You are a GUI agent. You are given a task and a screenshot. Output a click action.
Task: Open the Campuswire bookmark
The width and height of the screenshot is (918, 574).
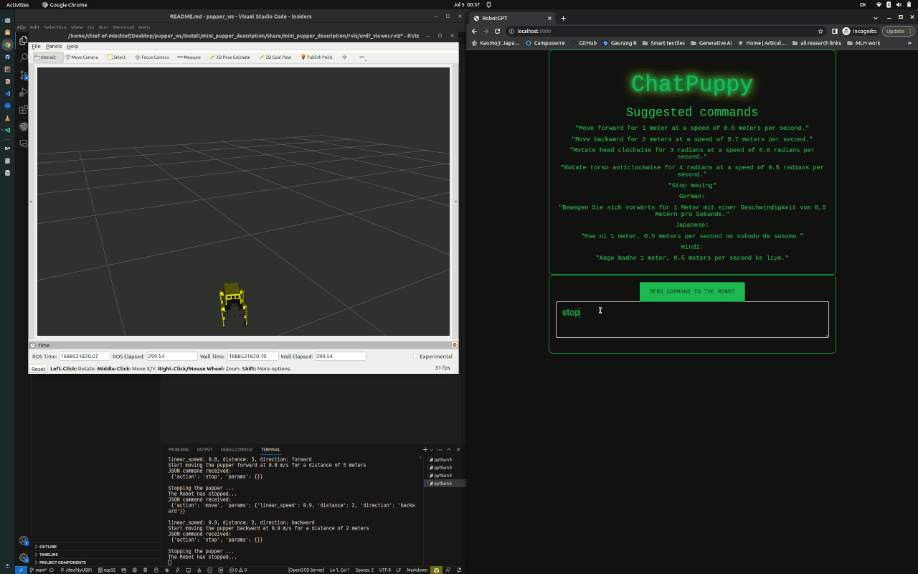click(x=545, y=43)
